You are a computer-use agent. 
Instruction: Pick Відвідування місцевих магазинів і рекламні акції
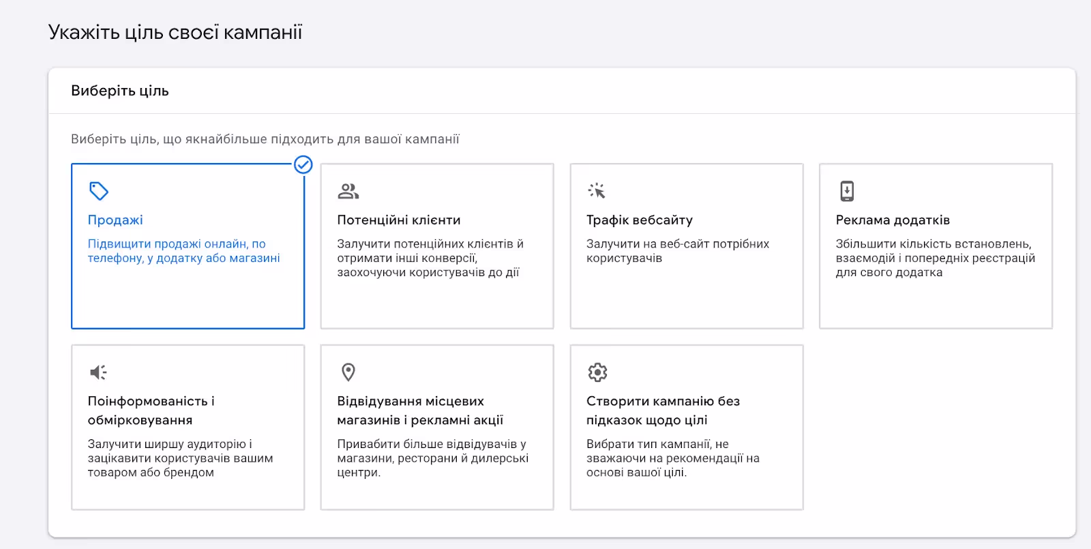(x=420, y=411)
